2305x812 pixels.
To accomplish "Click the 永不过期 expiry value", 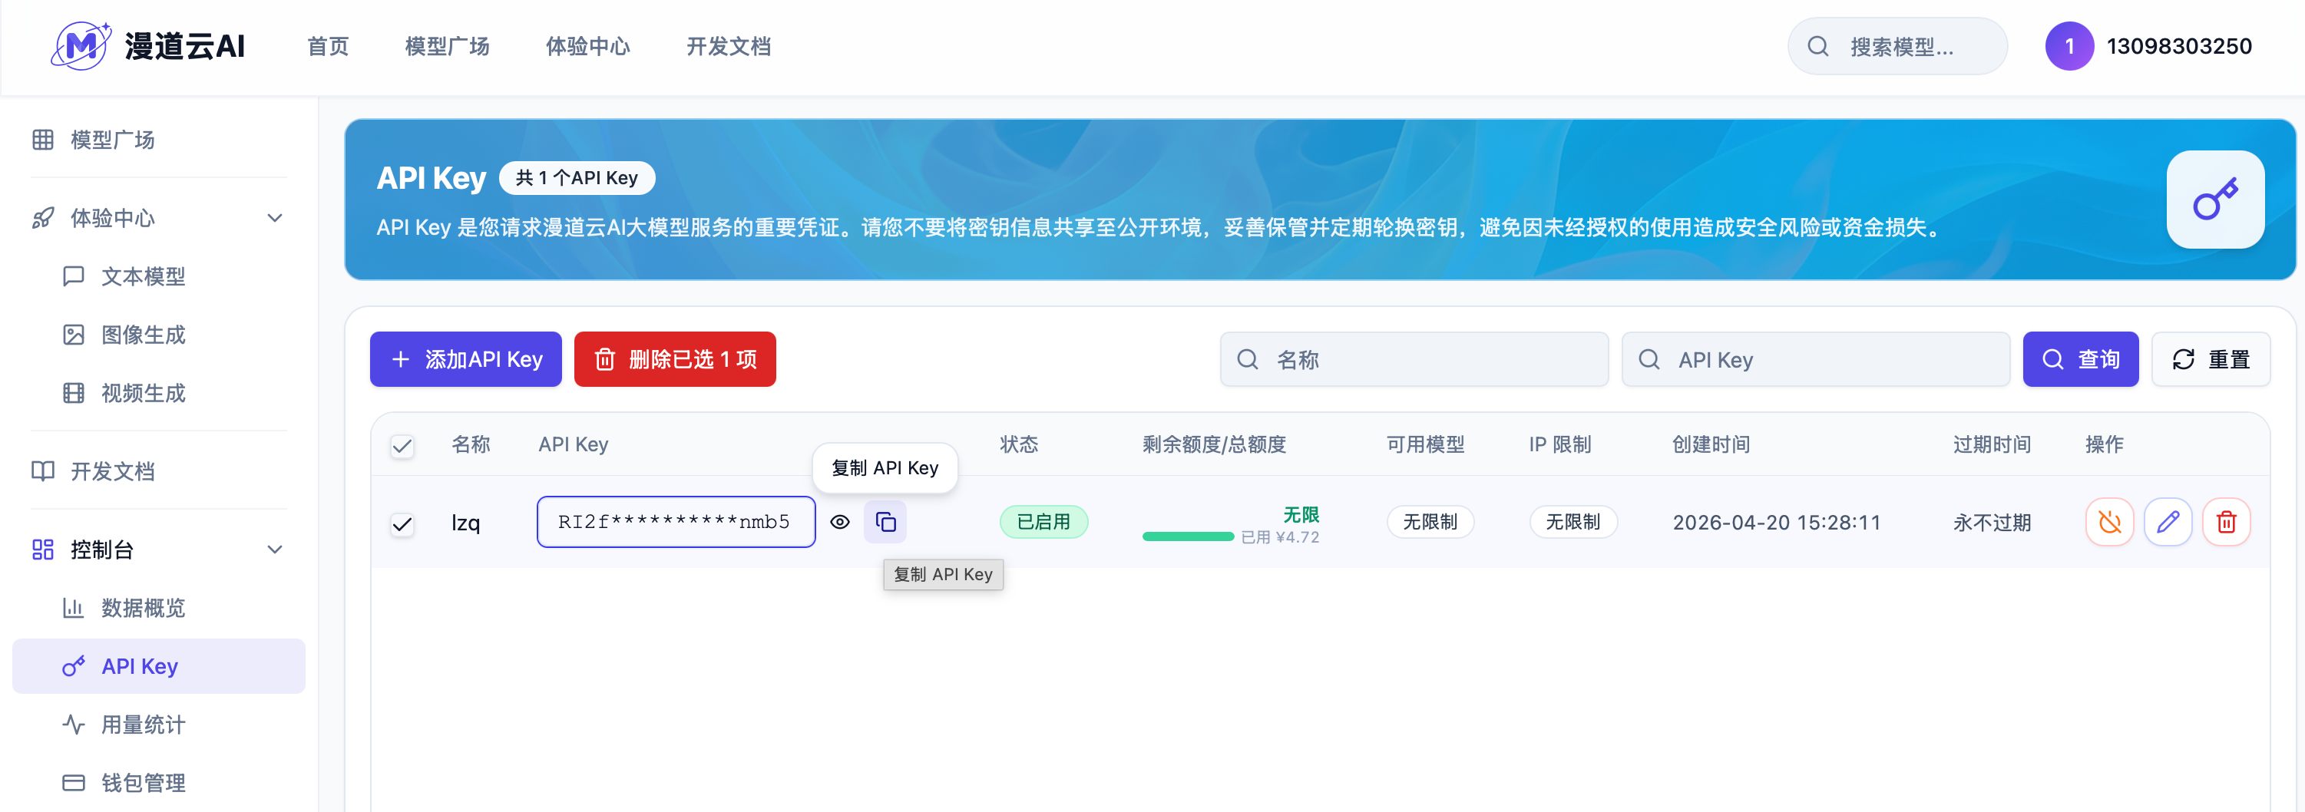I will click(1992, 523).
